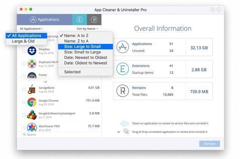Click the Unused: 24 count
The height and width of the screenshot is (159, 244).
(171, 51)
